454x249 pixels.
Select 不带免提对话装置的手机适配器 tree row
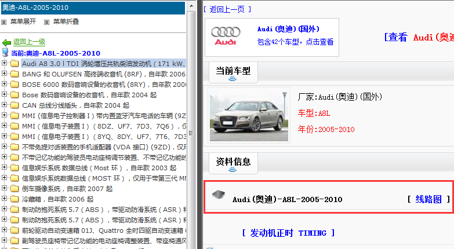coord(104,147)
